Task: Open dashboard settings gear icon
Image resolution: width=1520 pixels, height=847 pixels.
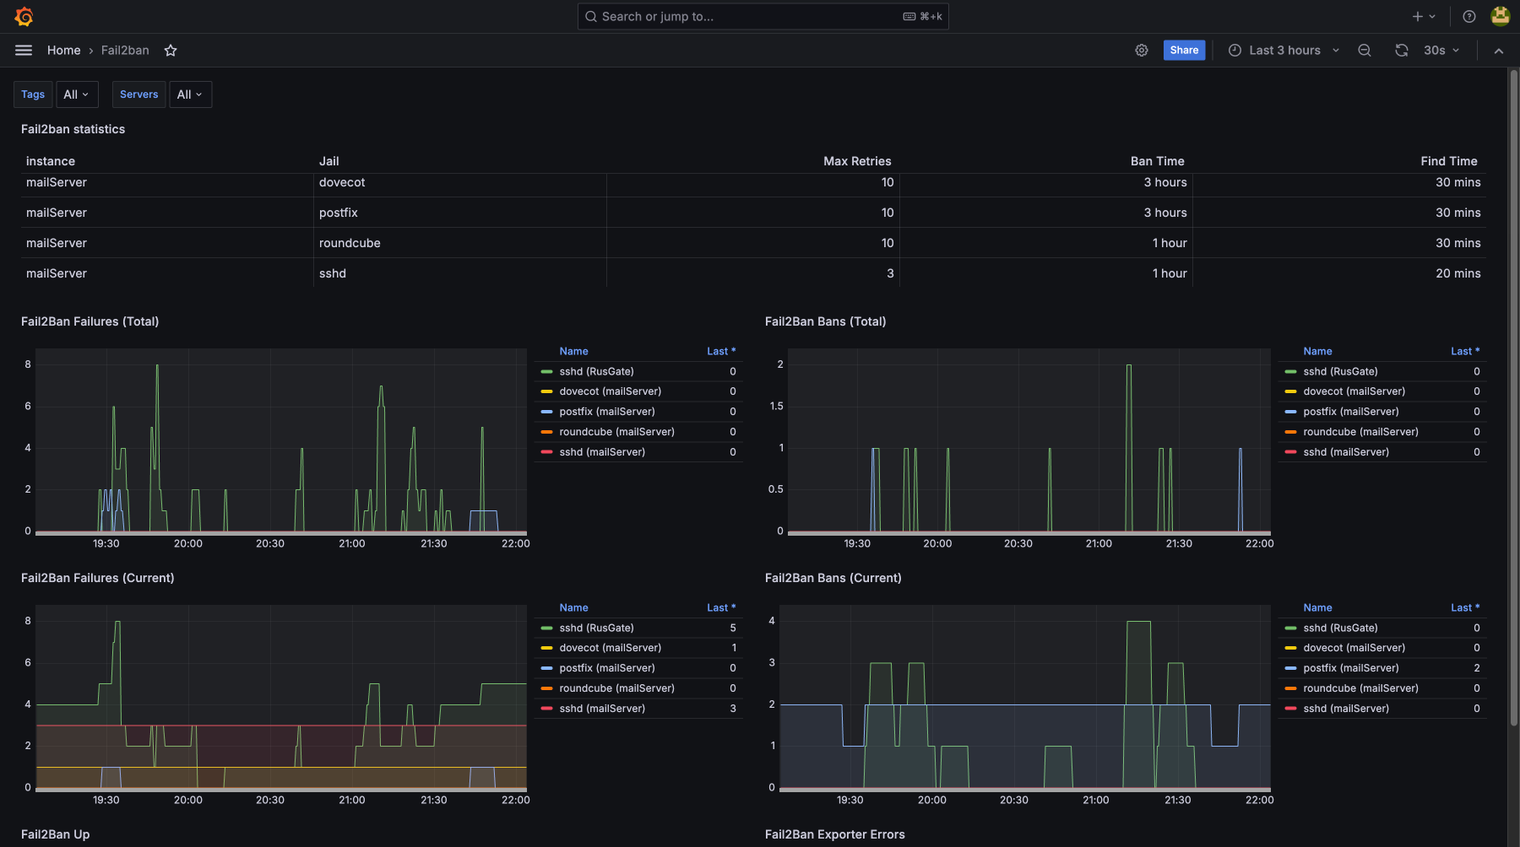Action: tap(1141, 51)
